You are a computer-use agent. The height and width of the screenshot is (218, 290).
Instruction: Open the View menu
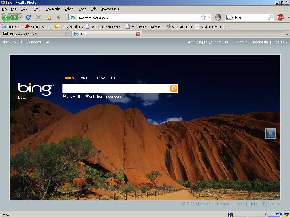point(24,9)
